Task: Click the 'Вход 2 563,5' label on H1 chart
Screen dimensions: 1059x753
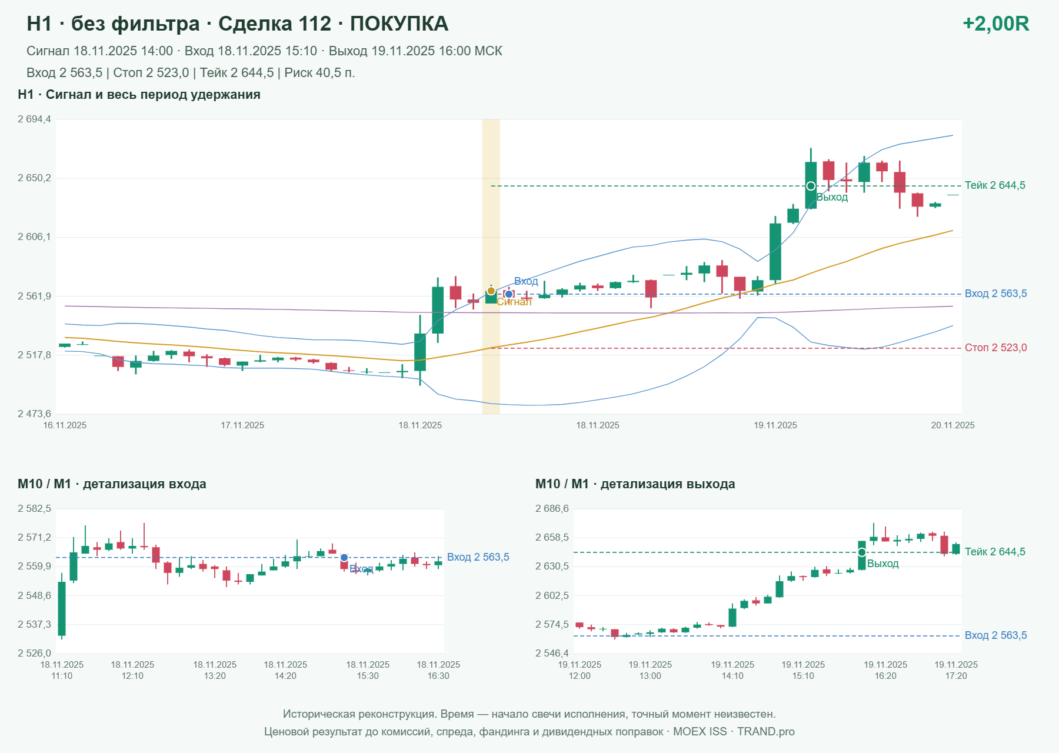Action: coord(995,294)
